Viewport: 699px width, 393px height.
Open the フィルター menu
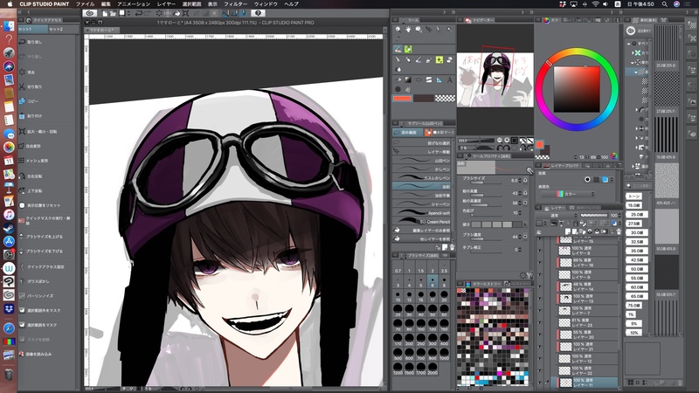[235, 4]
